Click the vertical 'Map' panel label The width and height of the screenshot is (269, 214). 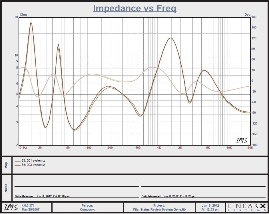7,165
